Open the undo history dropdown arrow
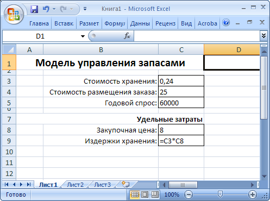The width and height of the screenshot is (270, 201). [54, 9]
